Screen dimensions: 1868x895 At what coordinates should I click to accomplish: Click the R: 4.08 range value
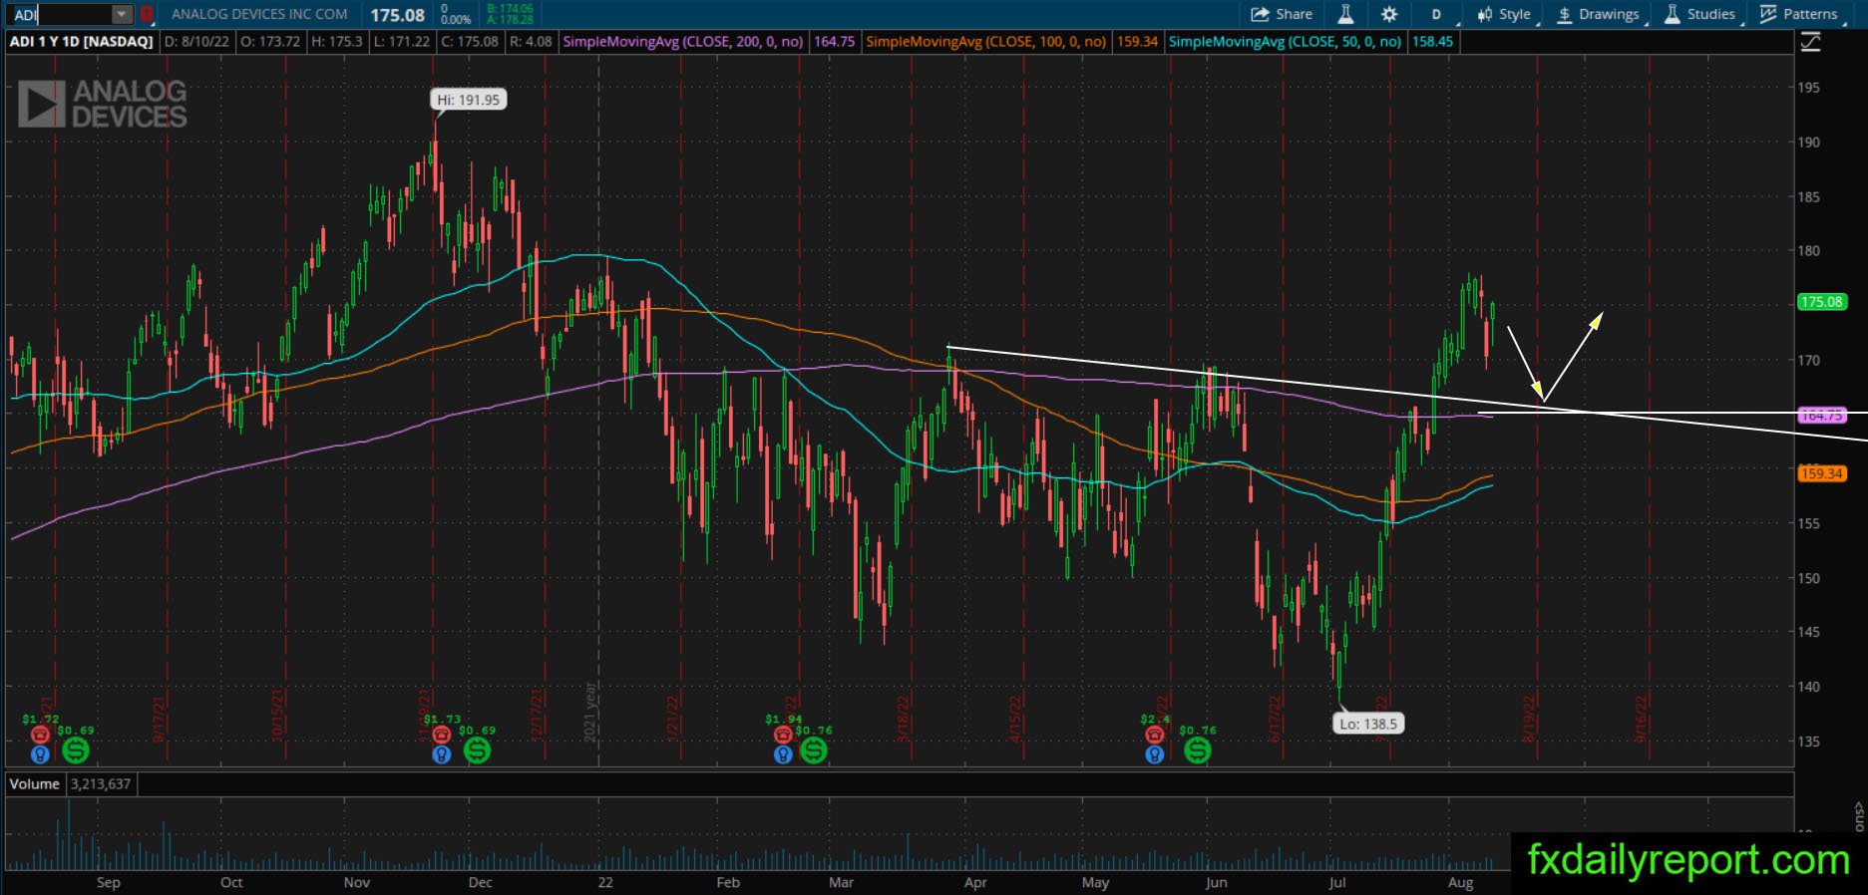(x=531, y=42)
